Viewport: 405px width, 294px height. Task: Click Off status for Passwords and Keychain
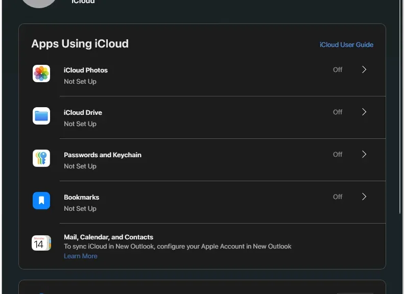point(338,154)
